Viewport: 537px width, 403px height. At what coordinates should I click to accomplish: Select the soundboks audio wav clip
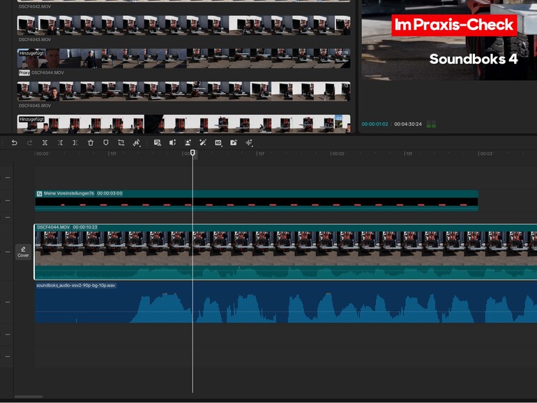[x=286, y=303]
